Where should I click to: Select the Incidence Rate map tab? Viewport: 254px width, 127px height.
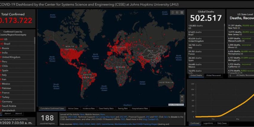88,109
